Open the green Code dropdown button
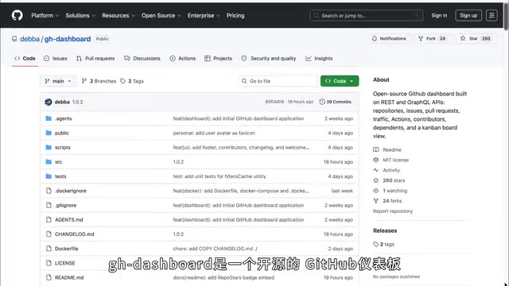The width and height of the screenshot is (509, 286). pos(340,81)
